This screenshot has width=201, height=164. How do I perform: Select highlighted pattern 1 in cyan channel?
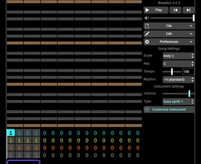pos(11,133)
